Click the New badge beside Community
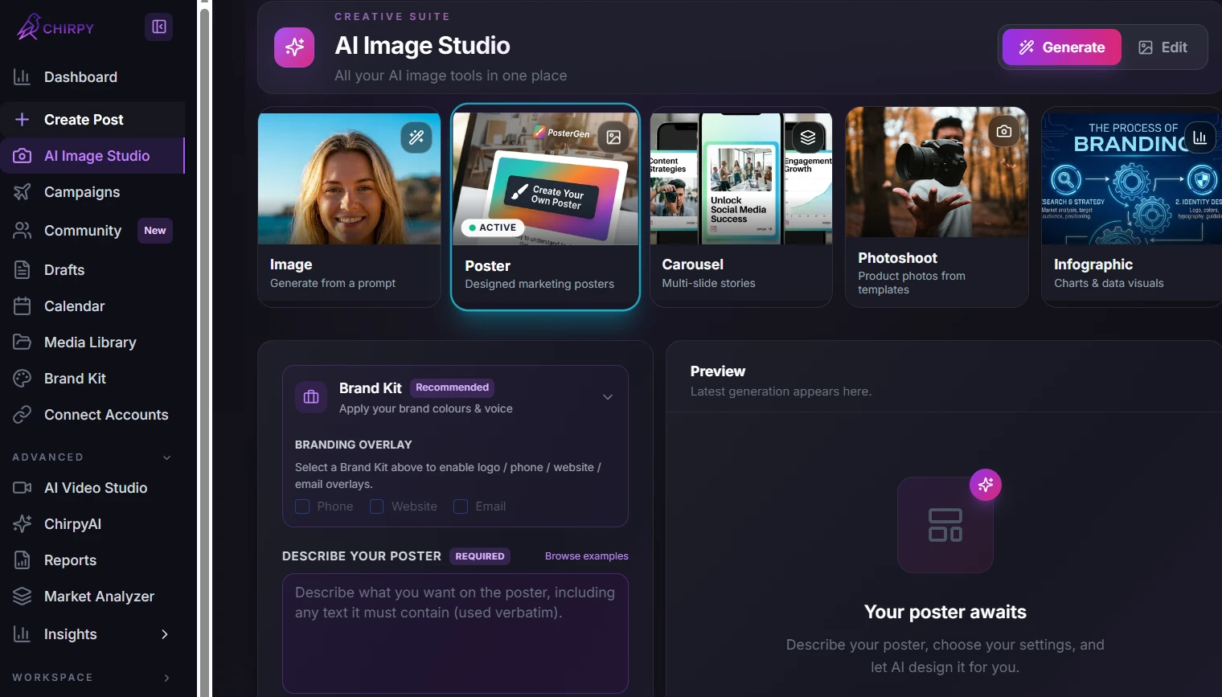The width and height of the screenshot is (1222, 697). (x=155, y=231)
